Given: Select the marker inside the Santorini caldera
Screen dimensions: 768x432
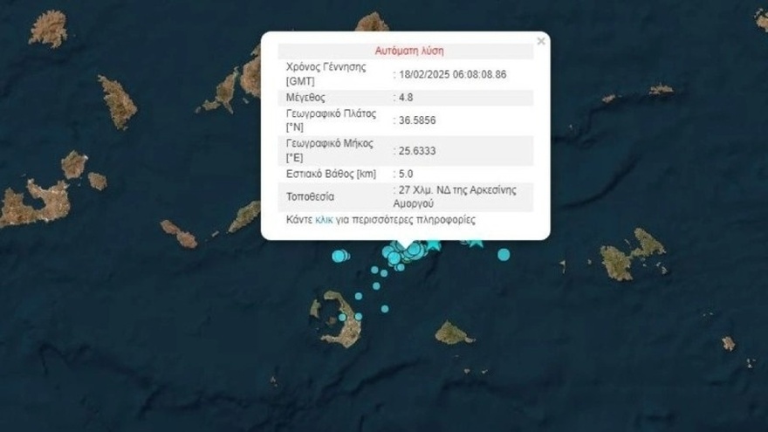Looking at the screenshot, I should pos(342,318).
